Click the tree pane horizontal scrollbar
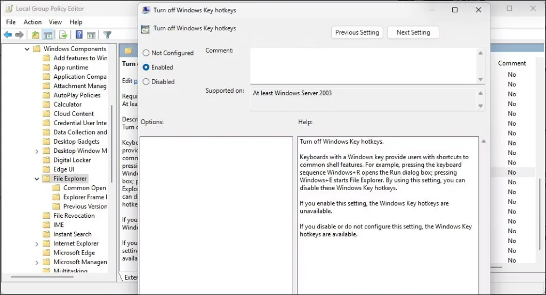Image resolution: width=546 pixels, height=295 pixels. [x=42, y=277]
